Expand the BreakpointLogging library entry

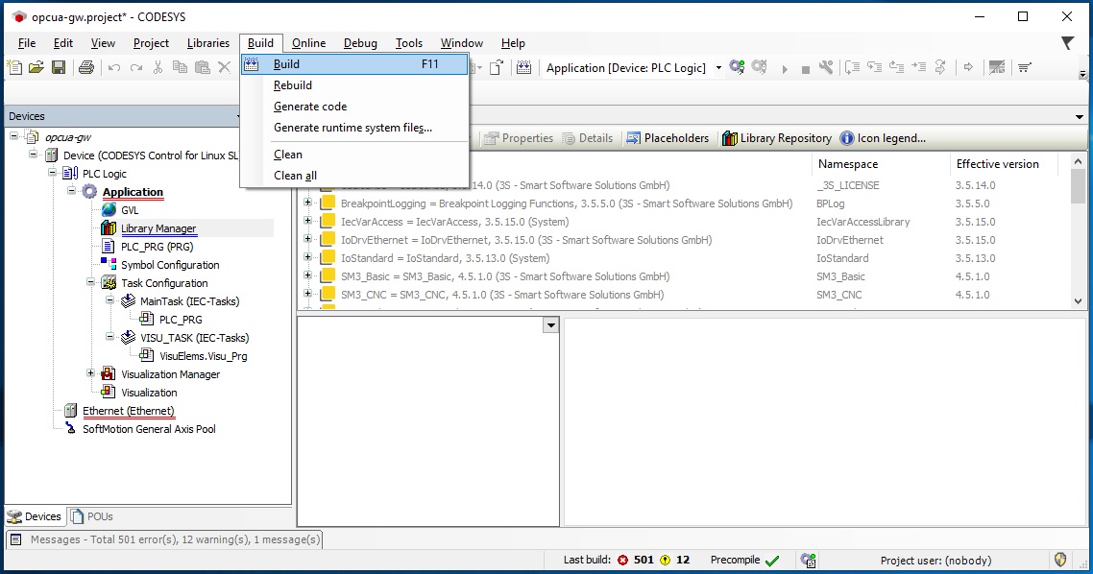click(x=307, y=203)
